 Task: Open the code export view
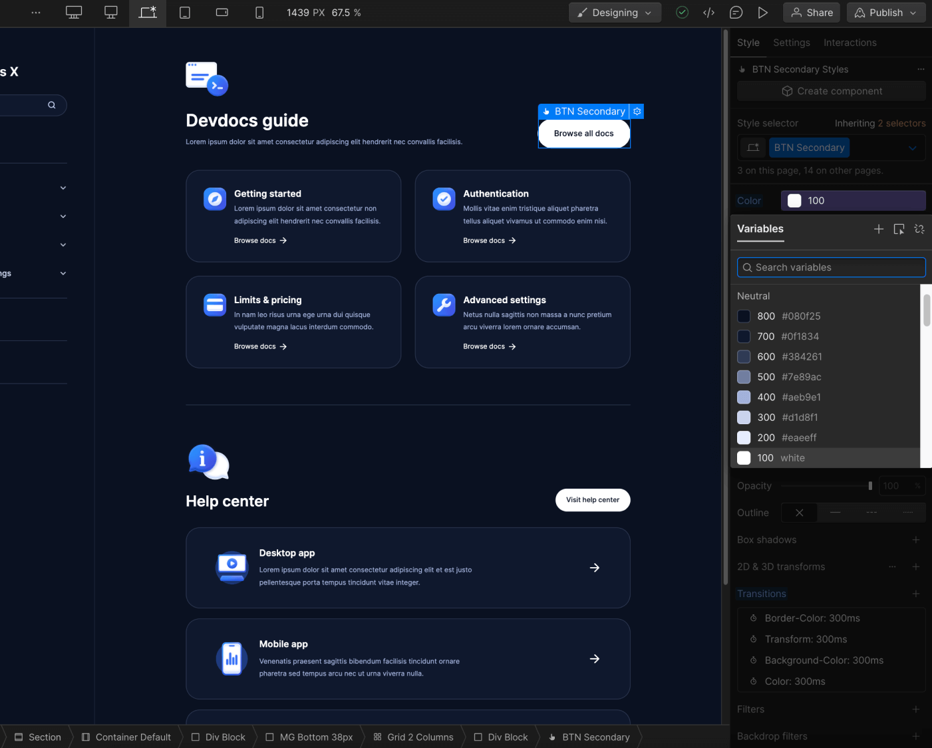click(708, 12)
